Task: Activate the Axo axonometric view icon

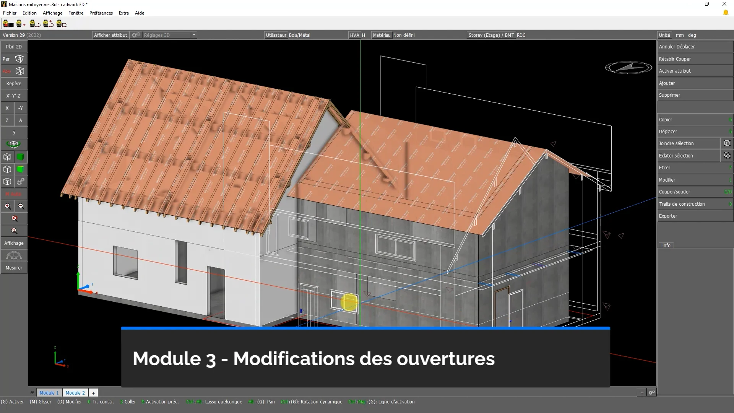Action: [20, 71]
